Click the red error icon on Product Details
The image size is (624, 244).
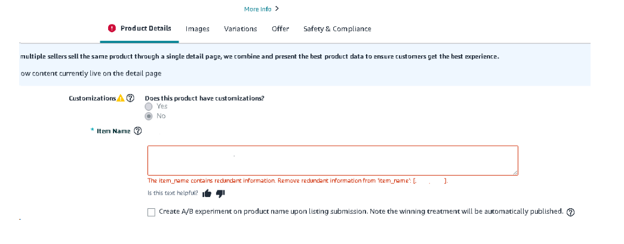(112, 29)
